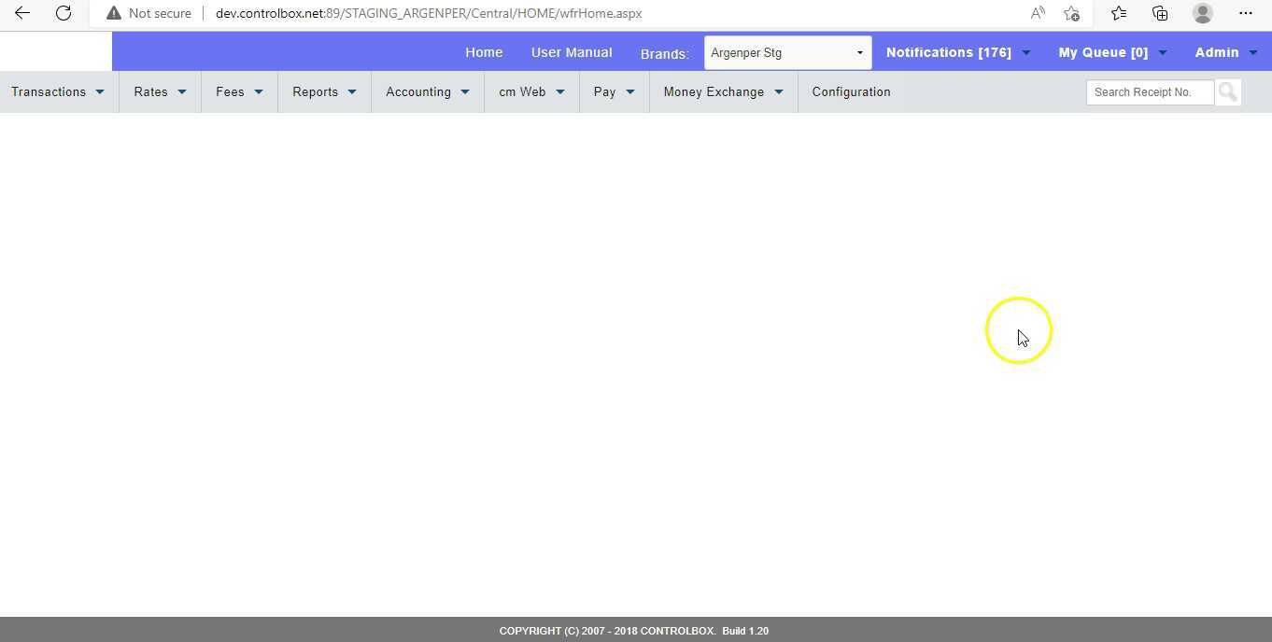Select the Configuration menu item
The width and height of the screenshot is (1272, 642).
(851, 91)
